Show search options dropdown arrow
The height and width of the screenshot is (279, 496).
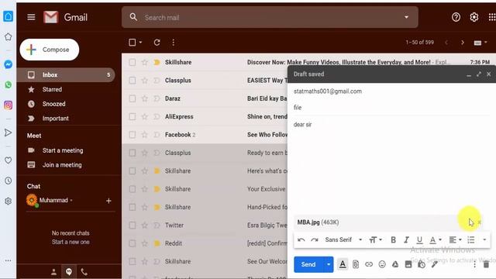point(406,17)
